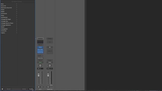Open the Stereo Out output slot on Inst 1
The height and width of the screenshot is (91, 162).
[40, 58]
